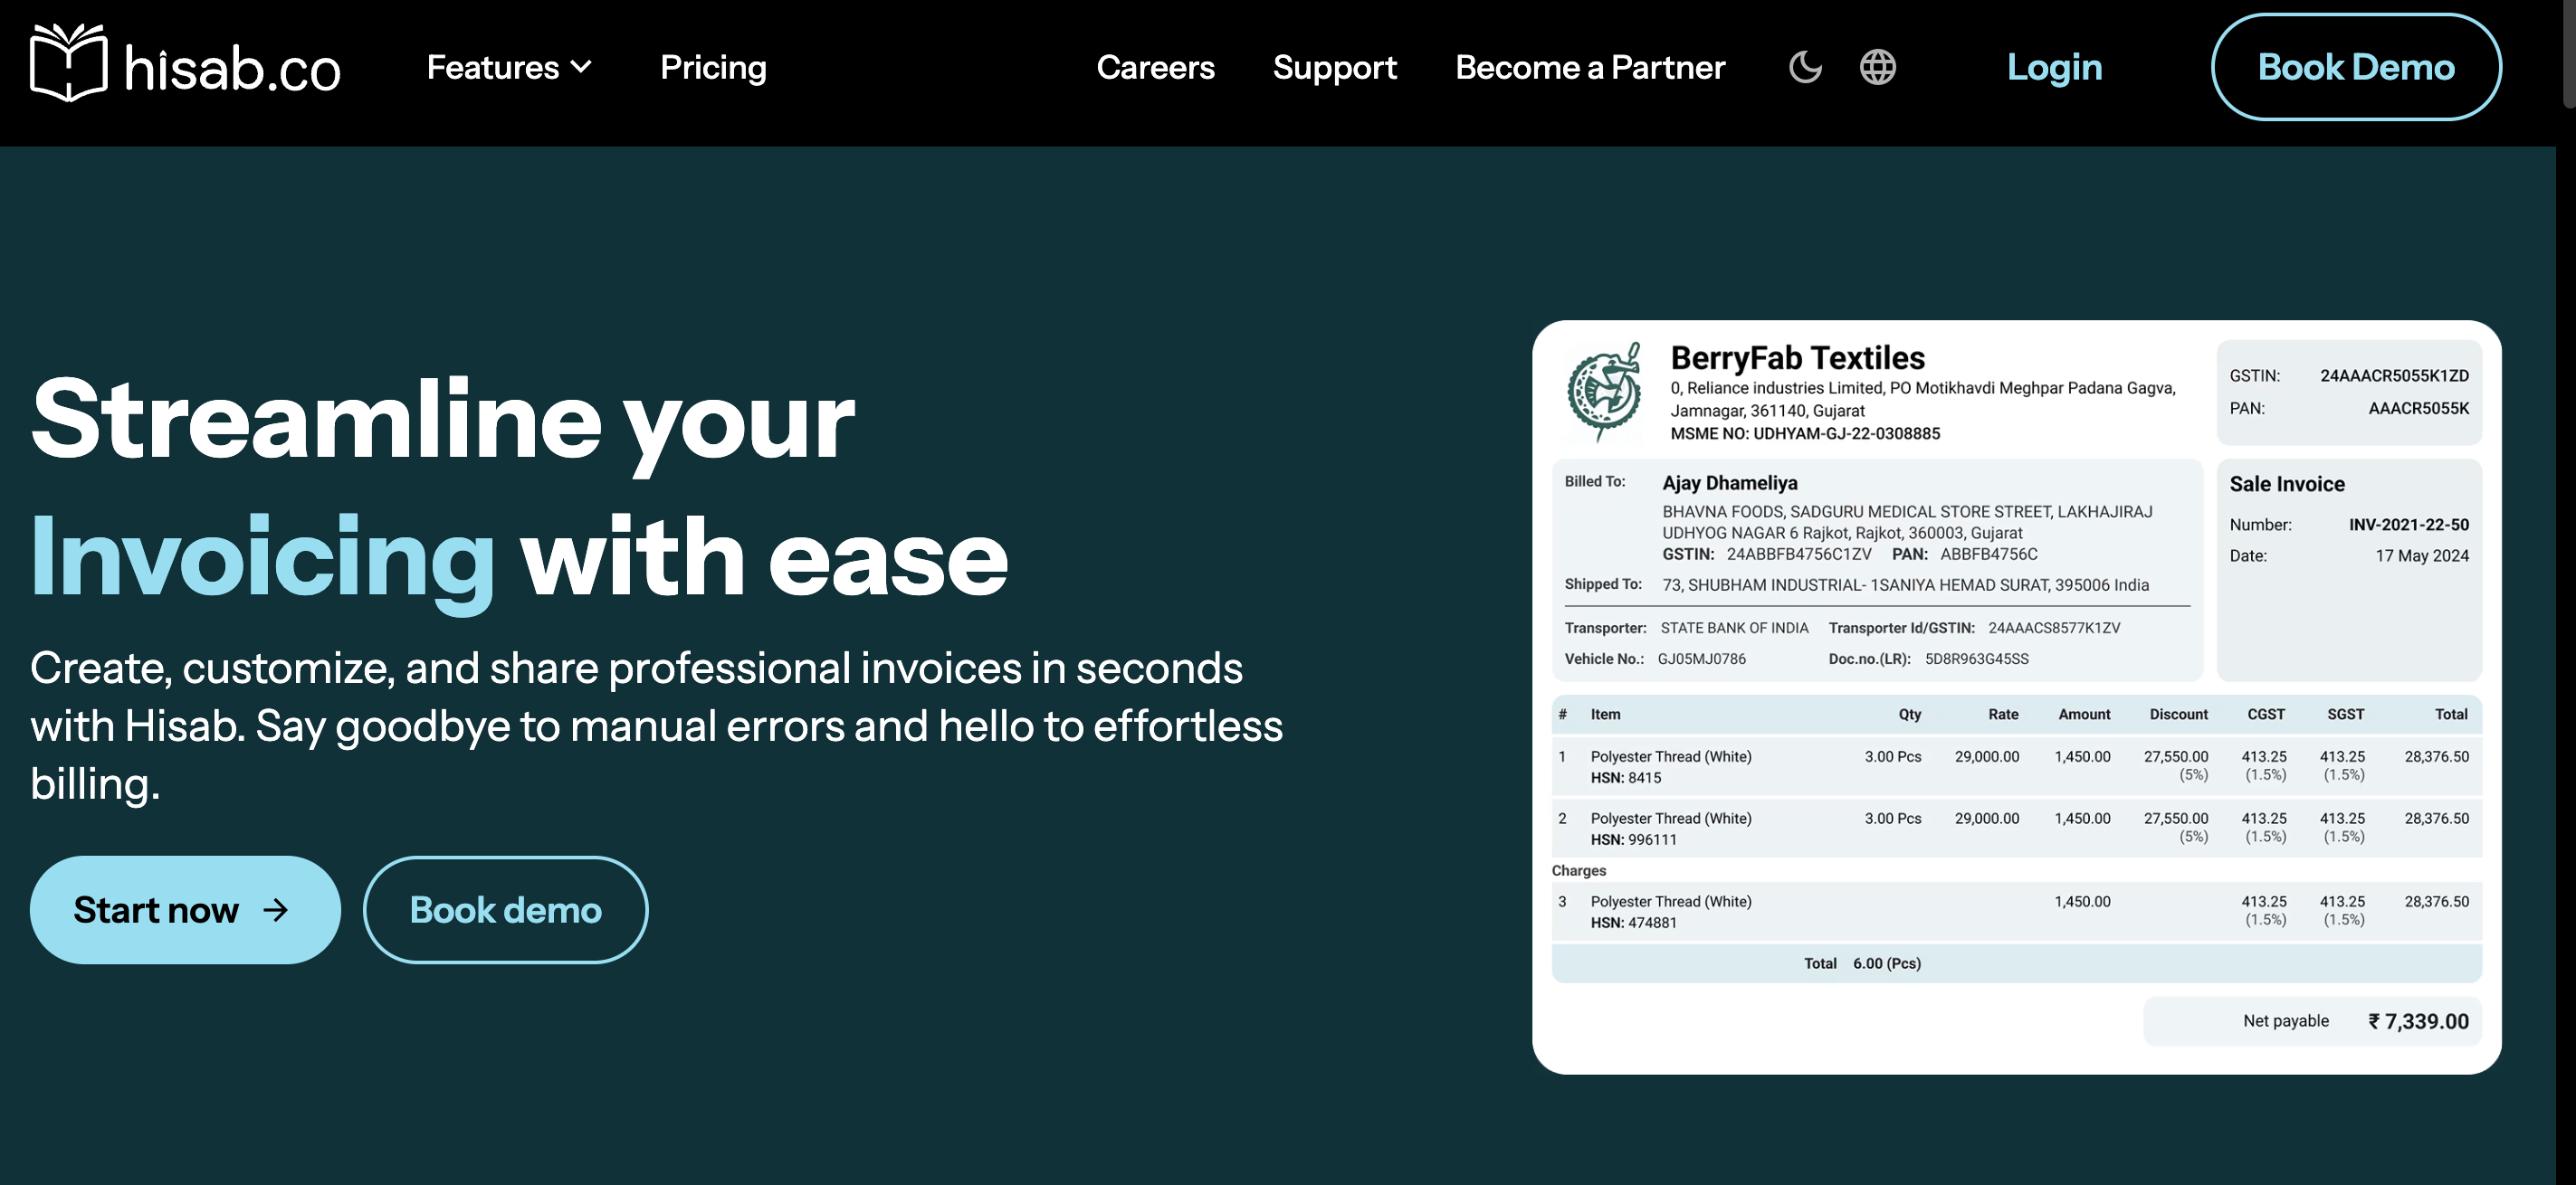Select the customer PAN ABBFB4756C
Image resolution: width=2576 pixels, height=1185 pixels.
point(1988,554)
